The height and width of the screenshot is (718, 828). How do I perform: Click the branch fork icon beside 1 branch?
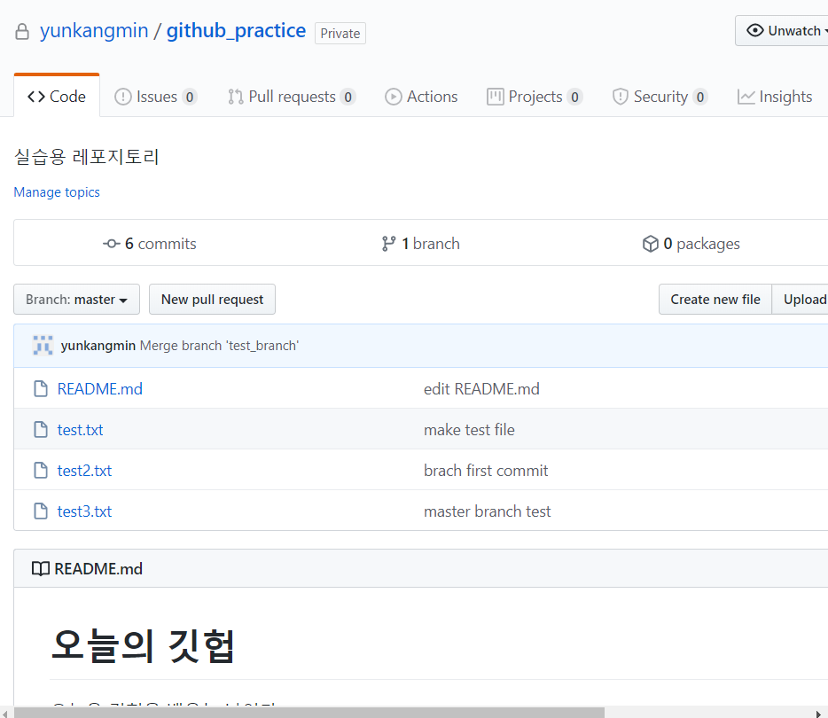388,244
